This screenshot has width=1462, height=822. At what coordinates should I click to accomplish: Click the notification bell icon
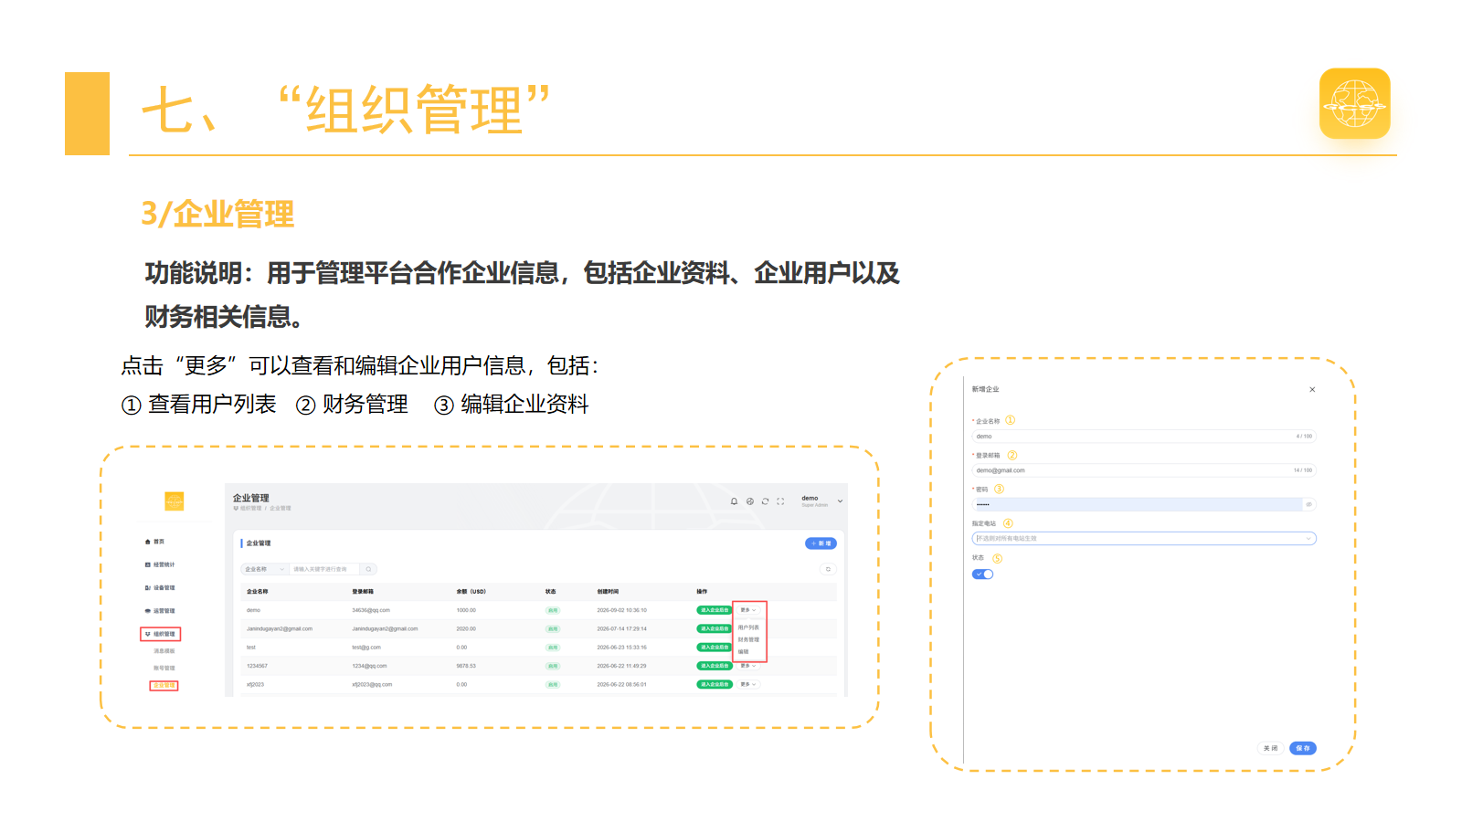734,501
